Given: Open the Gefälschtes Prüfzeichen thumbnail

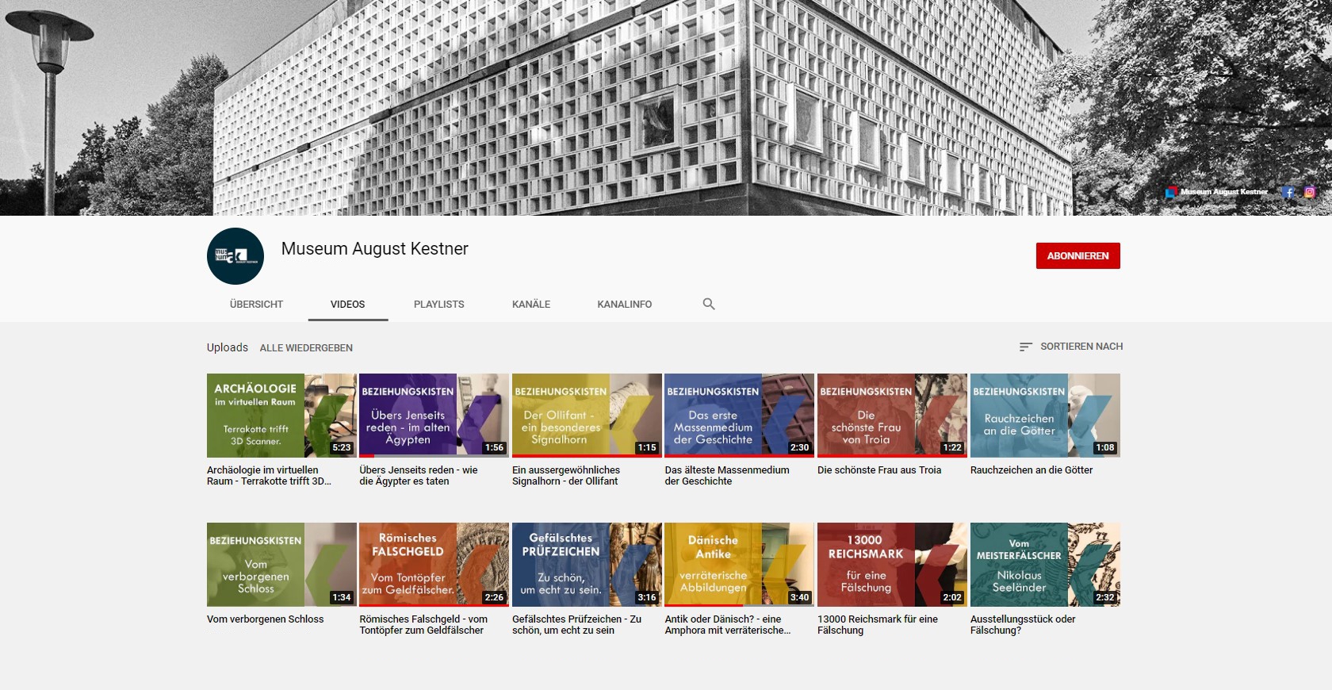Looking at the screenshot, I should coord(587,565).
